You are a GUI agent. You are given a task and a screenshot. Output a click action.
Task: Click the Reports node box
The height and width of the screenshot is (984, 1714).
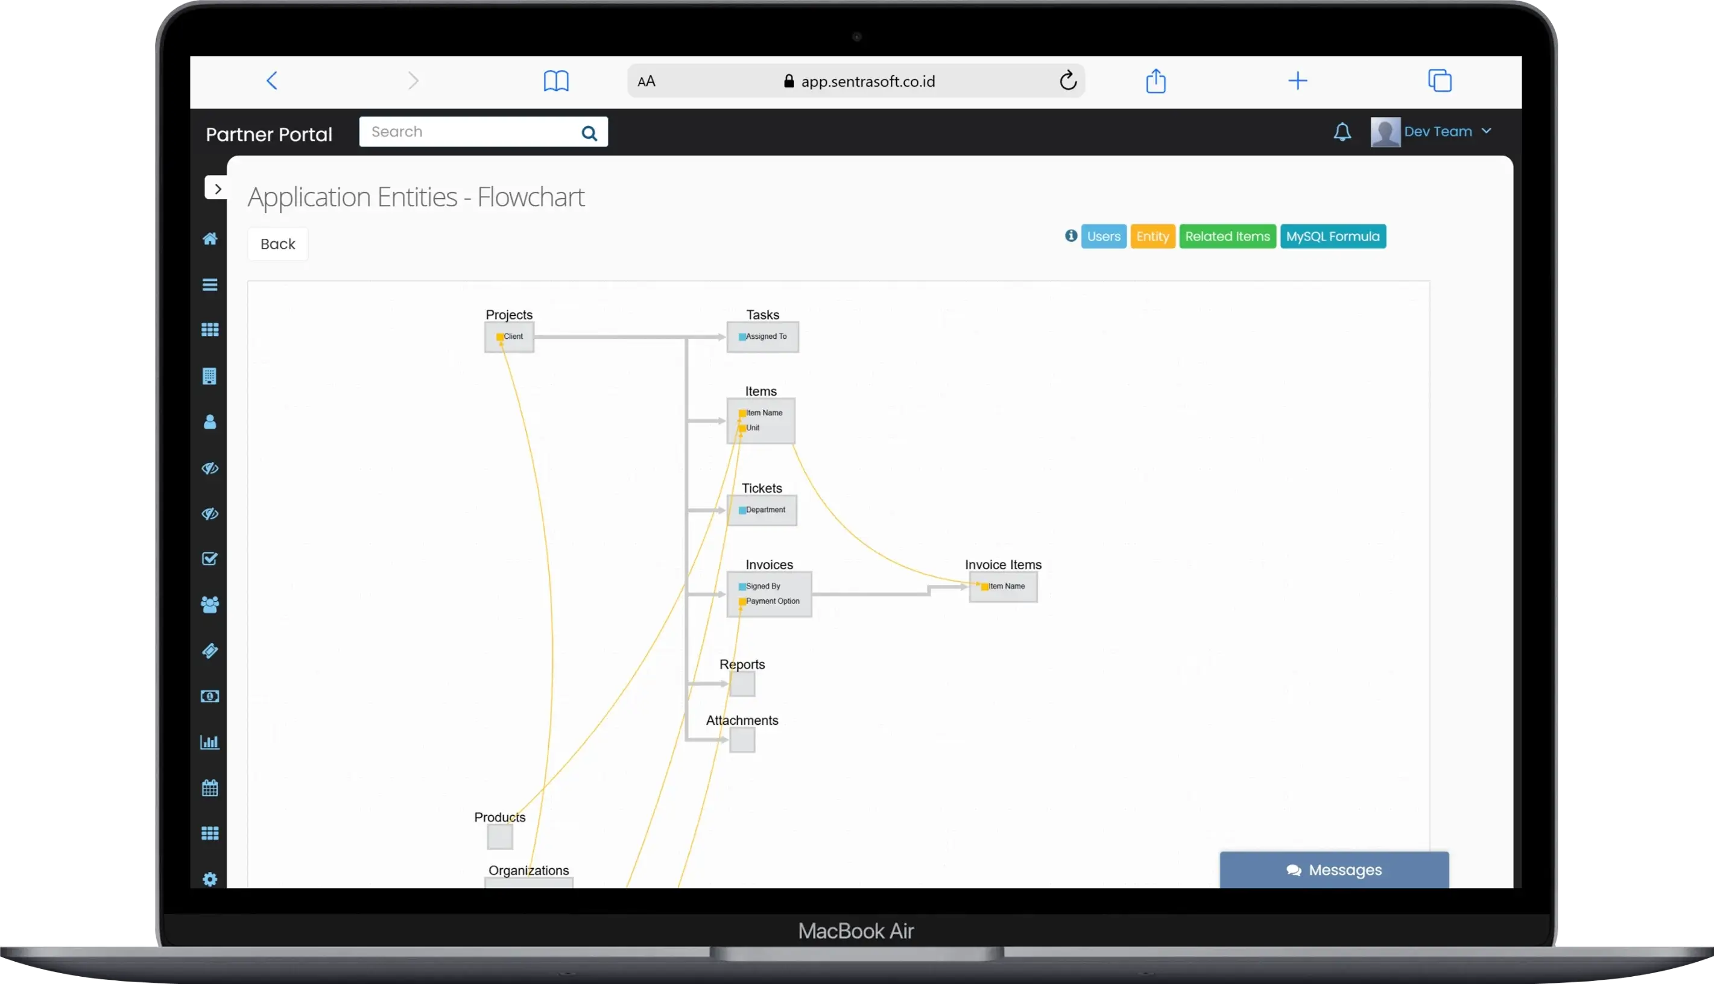pyautogui.click(x=742, y=684)
